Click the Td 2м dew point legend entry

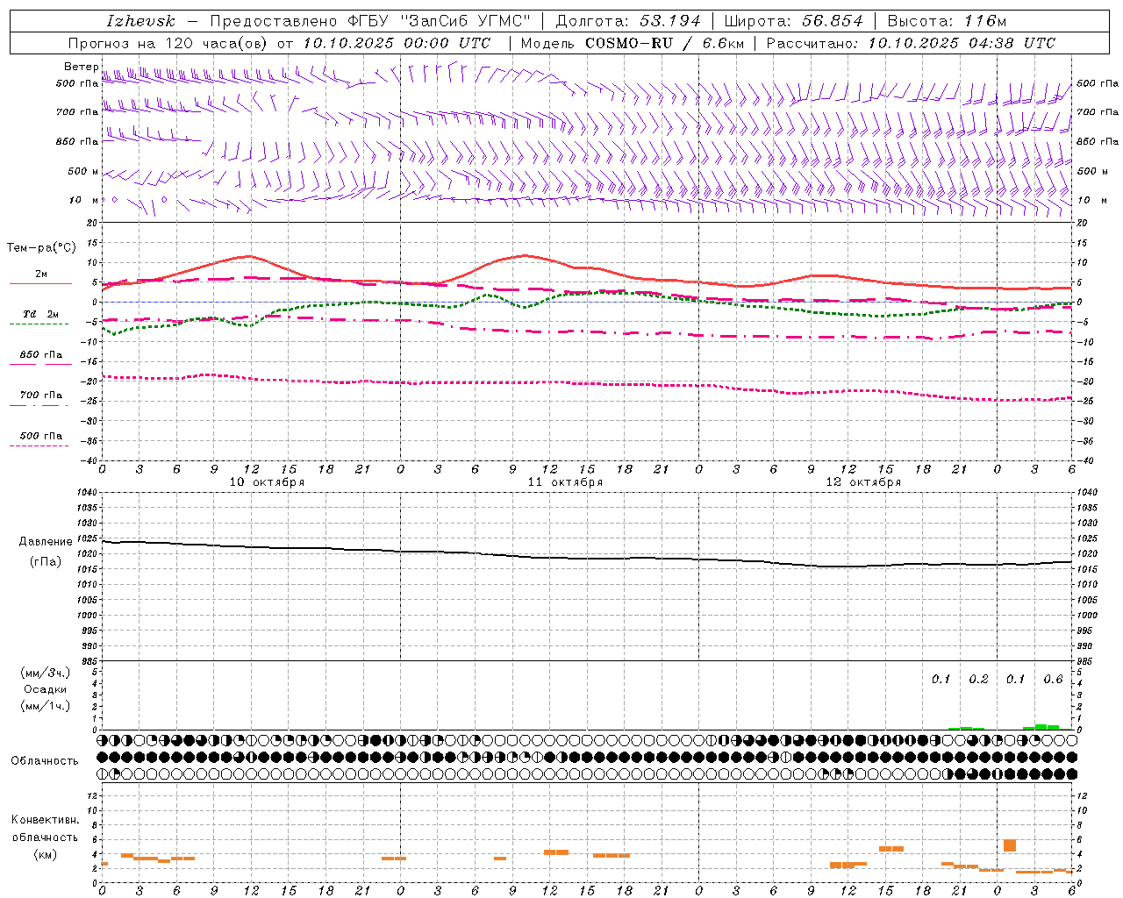[41, 314]
